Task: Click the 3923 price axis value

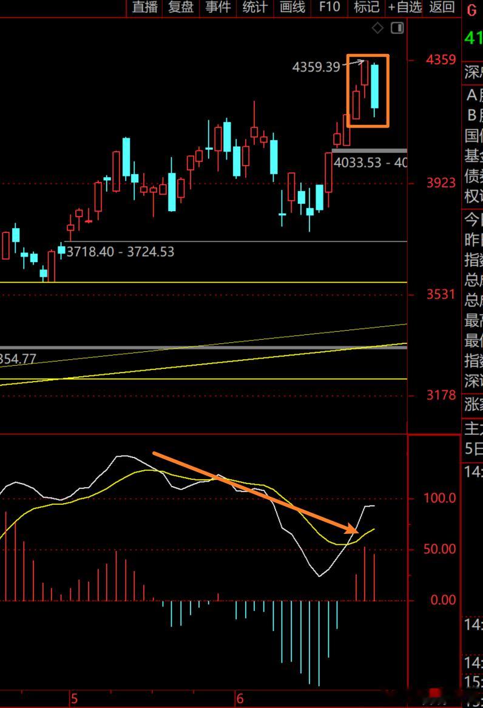Action: coord(441,183)
